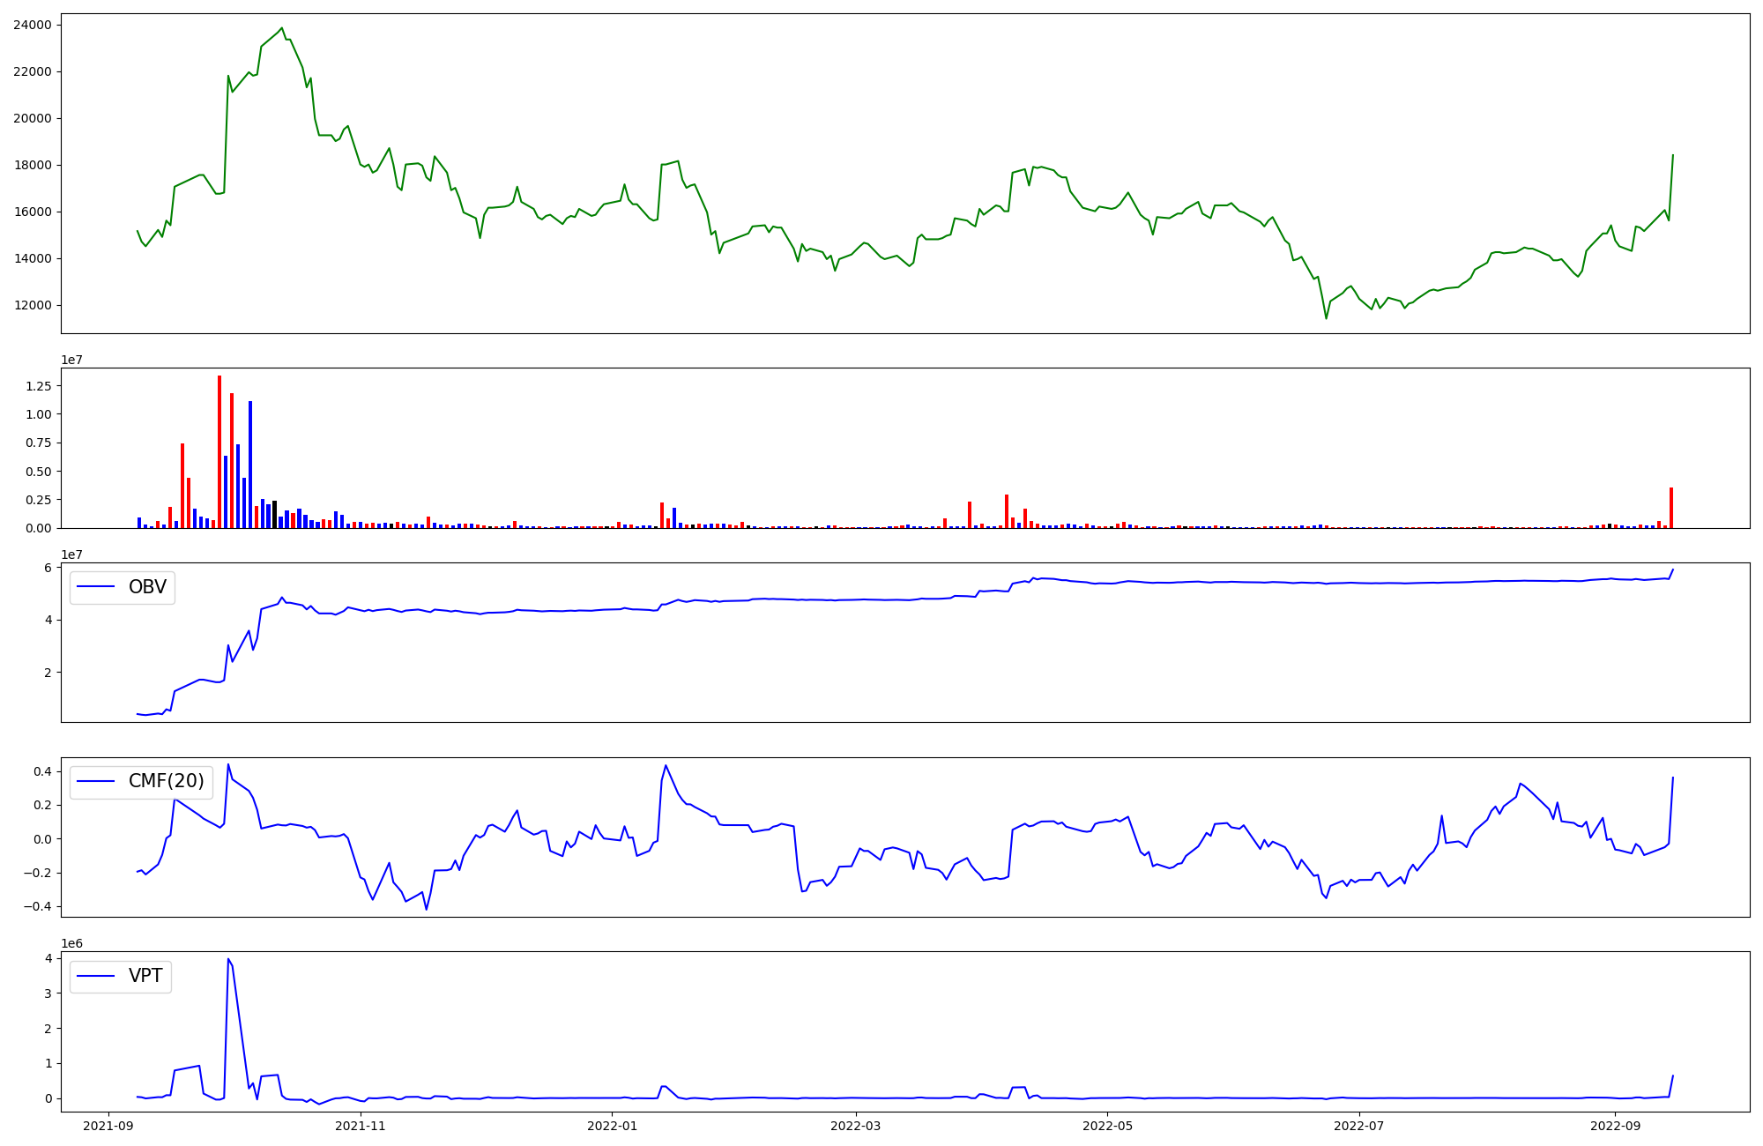This screenshot has width=1763, height=1146.
Task: Click the 2022-05 x-axis tick label
Action: [1107, 1126]
